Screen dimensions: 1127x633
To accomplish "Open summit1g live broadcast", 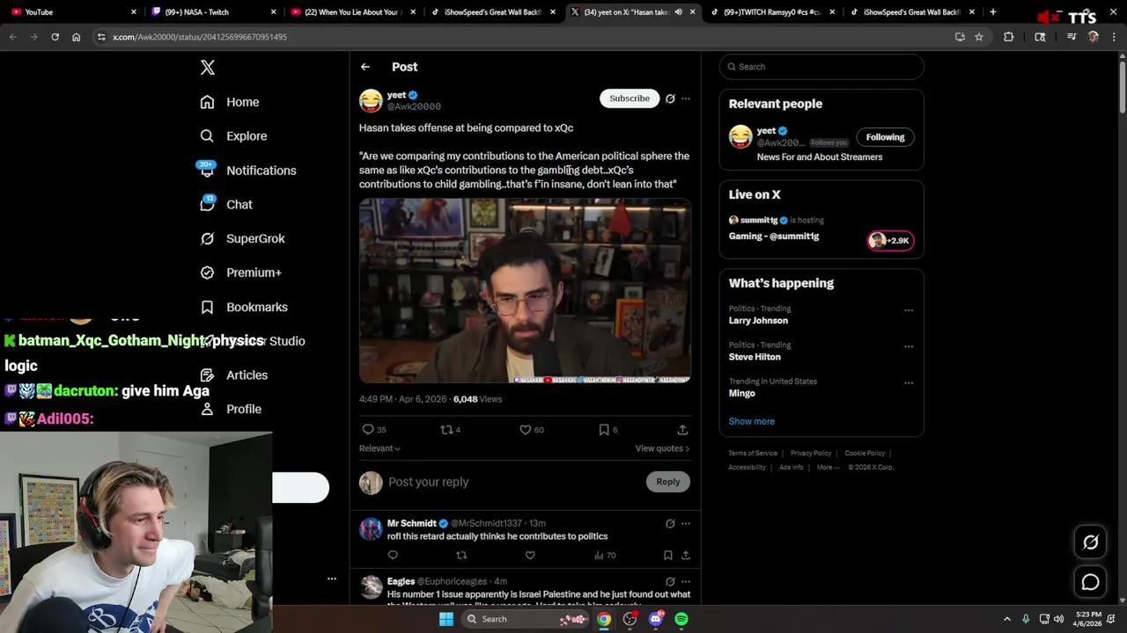I will click(821, 229).
